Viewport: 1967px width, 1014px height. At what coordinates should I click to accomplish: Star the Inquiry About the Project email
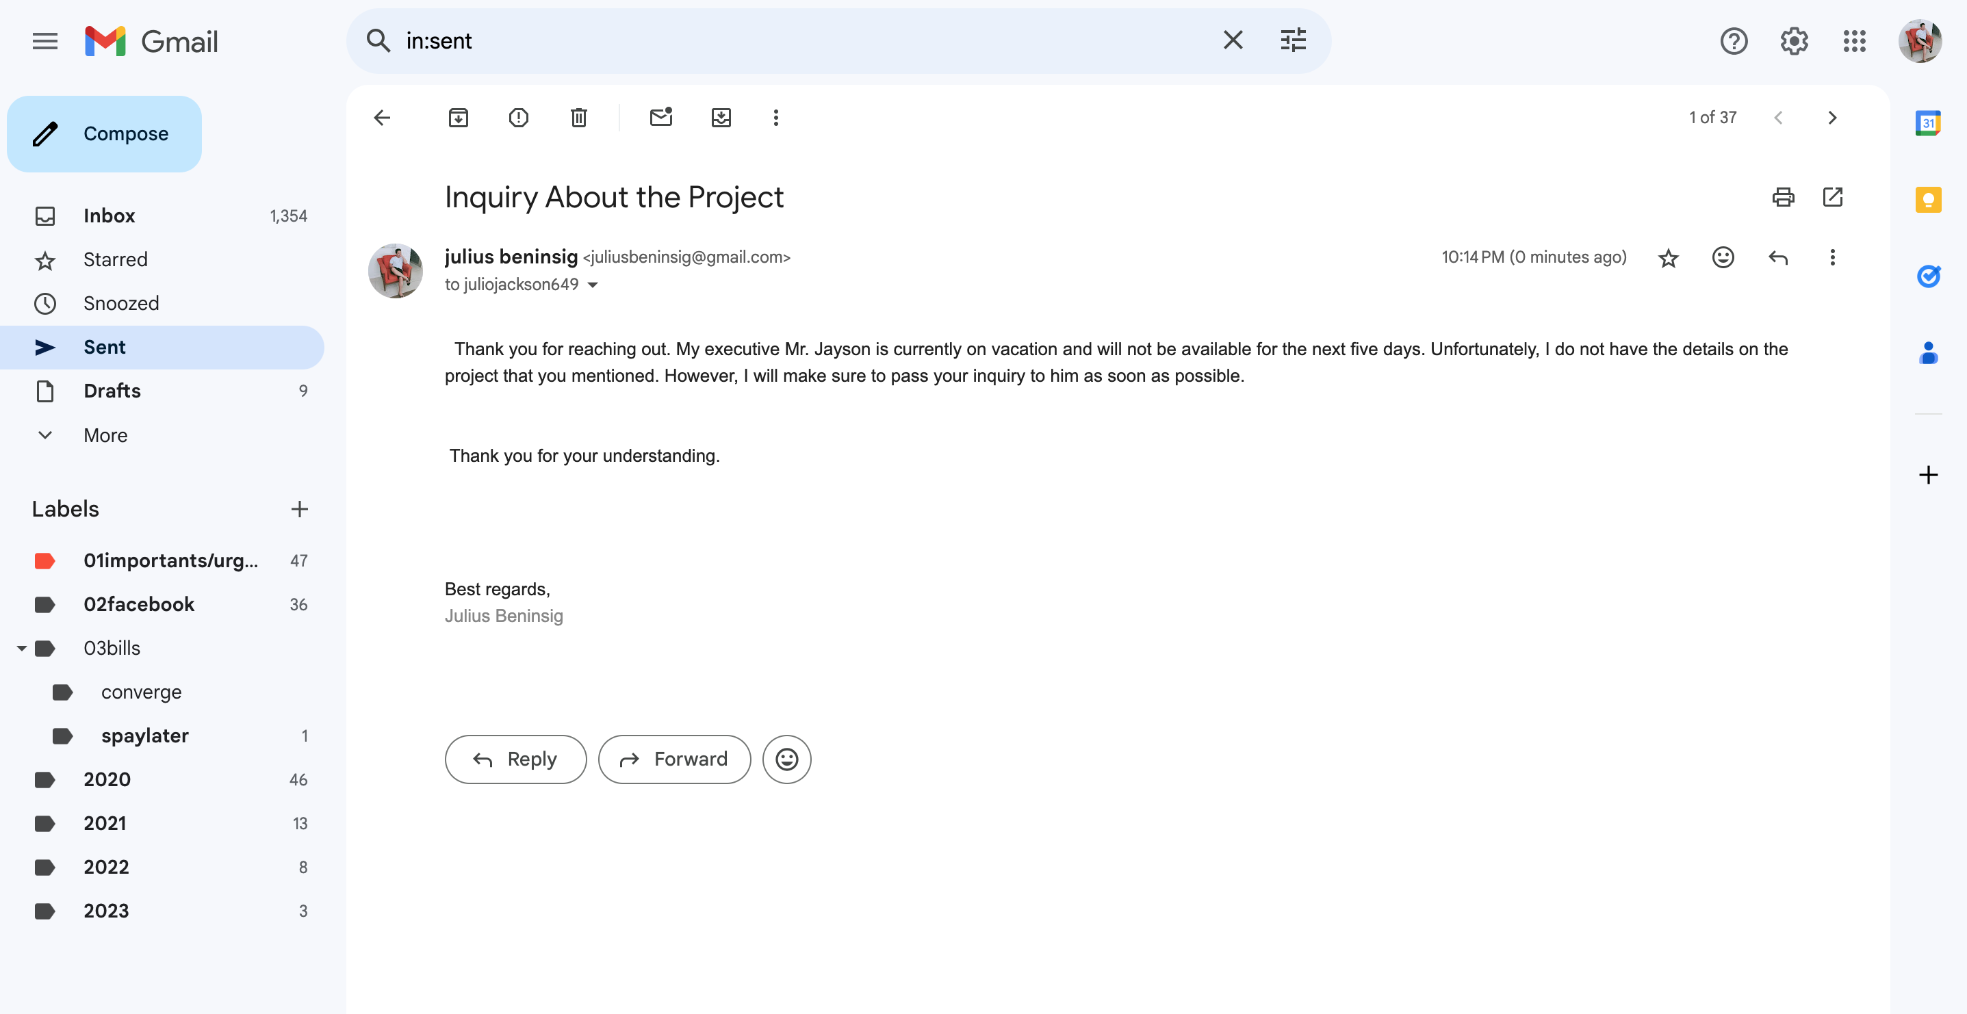pyautogui.click(x=1668, y=258)
